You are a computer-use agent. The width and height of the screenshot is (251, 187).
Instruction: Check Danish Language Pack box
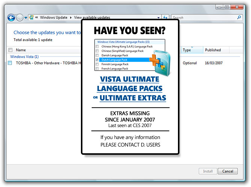pos(97,55)
